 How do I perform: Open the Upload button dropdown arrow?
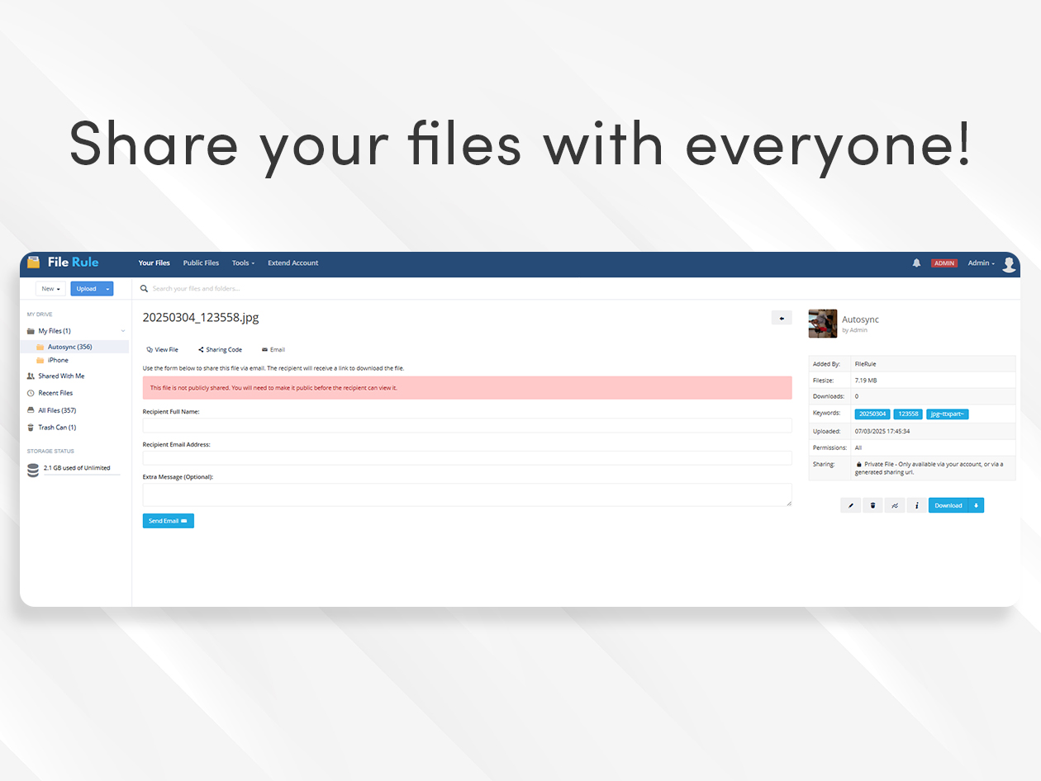pos(107,289)
